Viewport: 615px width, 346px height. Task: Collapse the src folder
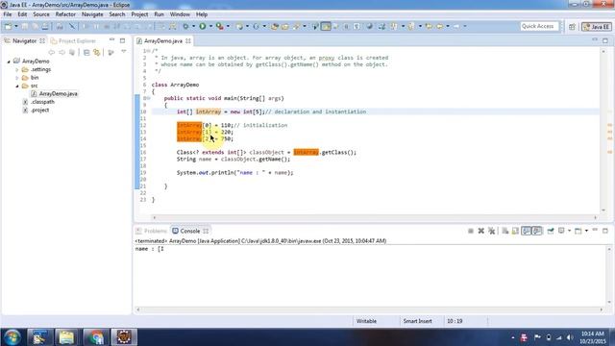coord(17,86)
